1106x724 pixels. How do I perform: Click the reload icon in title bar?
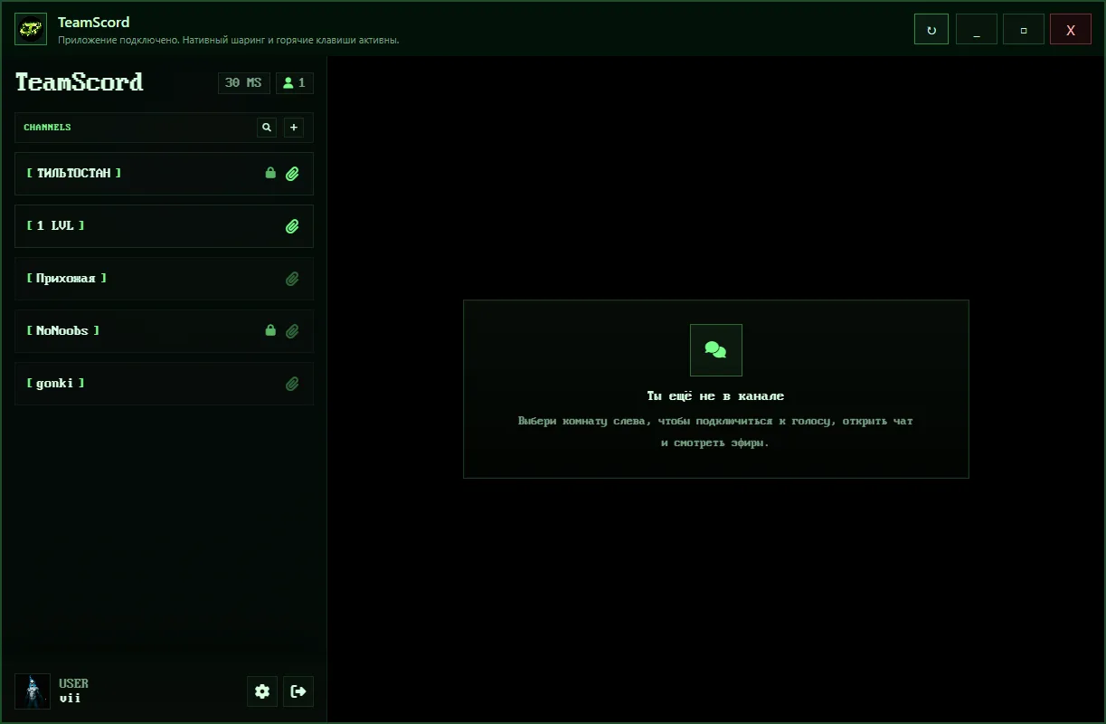coord(931,29)
